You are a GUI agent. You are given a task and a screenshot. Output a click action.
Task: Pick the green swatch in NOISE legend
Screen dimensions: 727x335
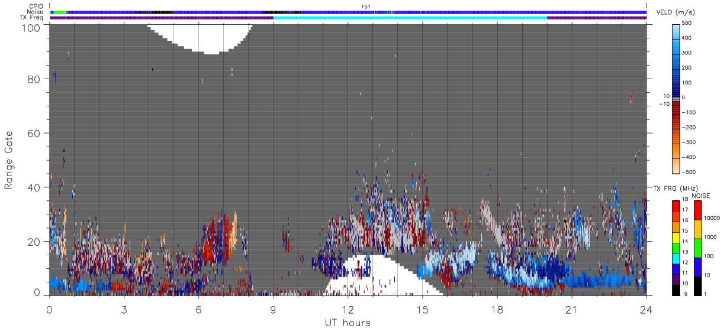[697, 248]
